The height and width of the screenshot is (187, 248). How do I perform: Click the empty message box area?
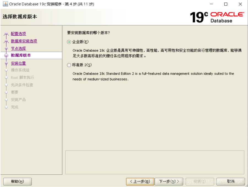click(x=155, y=163)
